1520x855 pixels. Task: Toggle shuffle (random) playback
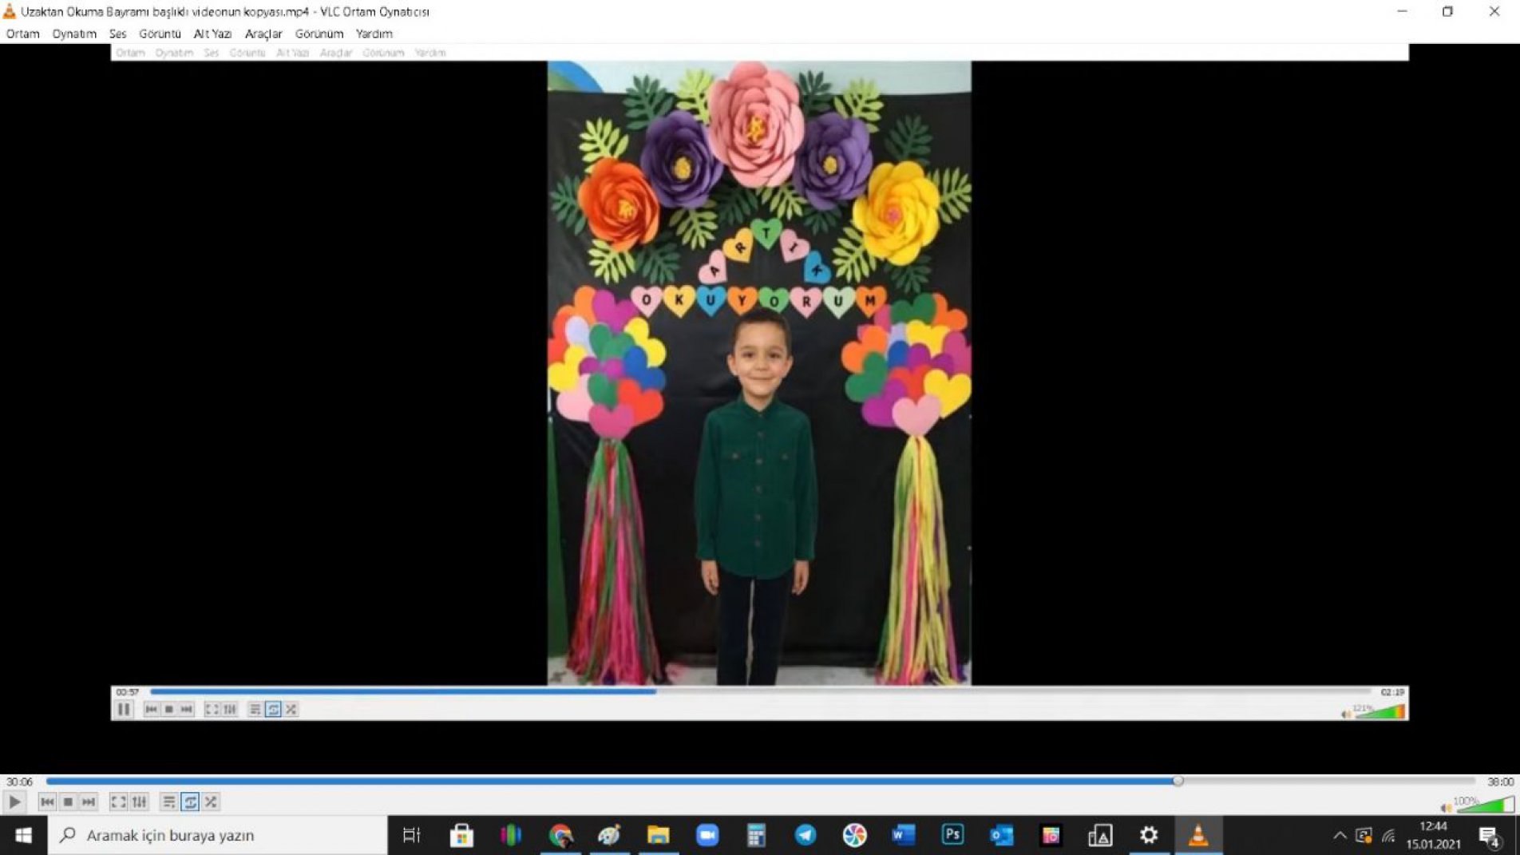coord(211,802)
